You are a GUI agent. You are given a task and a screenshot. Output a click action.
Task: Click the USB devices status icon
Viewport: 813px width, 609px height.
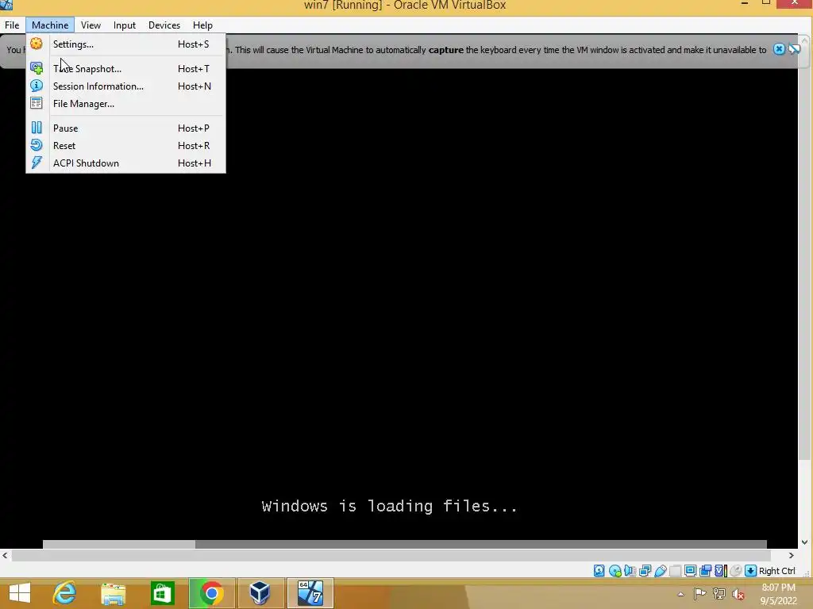click(x=660, y=571)
